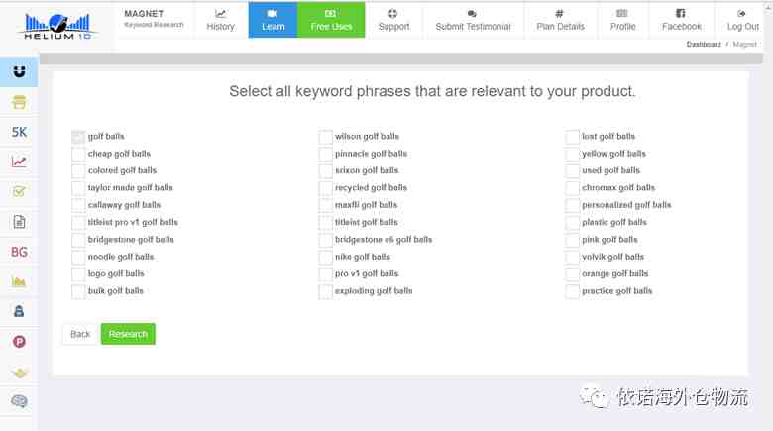Image resolution: width=773 pixels, height=431 pixels.
Task: Check 'wilson golf balls' keyword
Action: (x=325, y=137)
